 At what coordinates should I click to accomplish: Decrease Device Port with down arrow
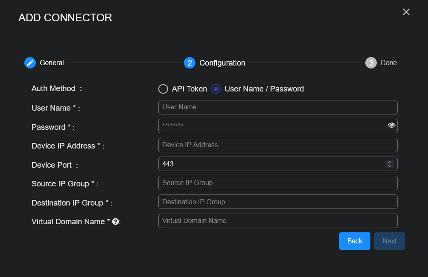(x=389, y=166)
